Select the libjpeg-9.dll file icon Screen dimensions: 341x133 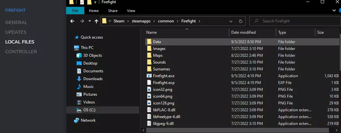[x=149, y=124]
